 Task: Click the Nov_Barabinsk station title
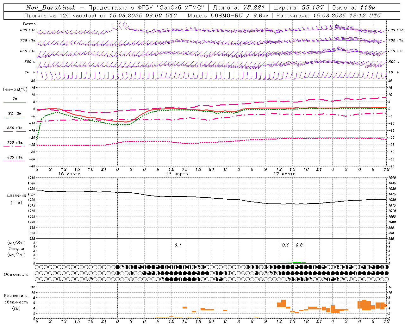pyautogui.click(x=51, y=8)
